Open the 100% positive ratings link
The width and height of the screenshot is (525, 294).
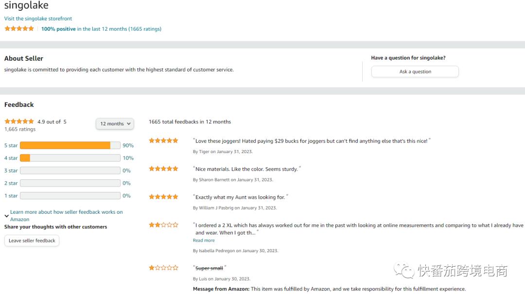[58, 29]
